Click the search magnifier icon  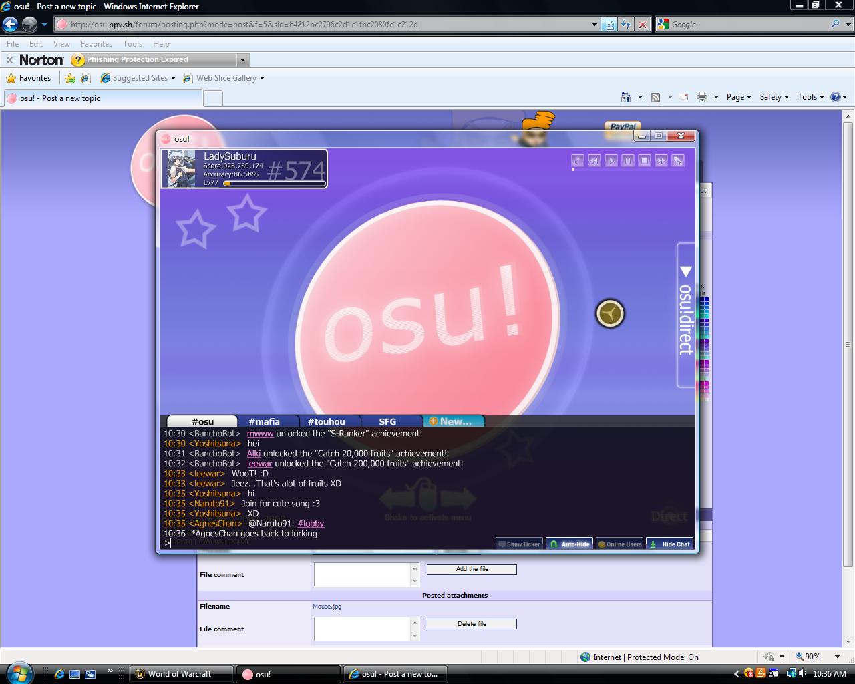click(835, 24)
